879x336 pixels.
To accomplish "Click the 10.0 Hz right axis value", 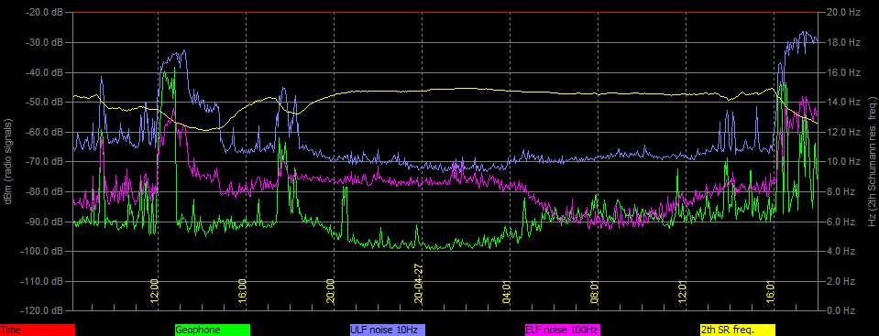I will (843, 161).
